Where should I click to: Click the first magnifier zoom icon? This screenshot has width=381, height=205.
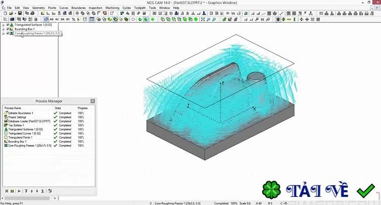[208, 19]
